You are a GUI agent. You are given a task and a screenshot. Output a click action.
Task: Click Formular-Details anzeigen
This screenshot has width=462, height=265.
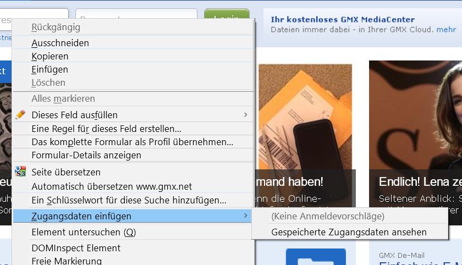point(133,155)
